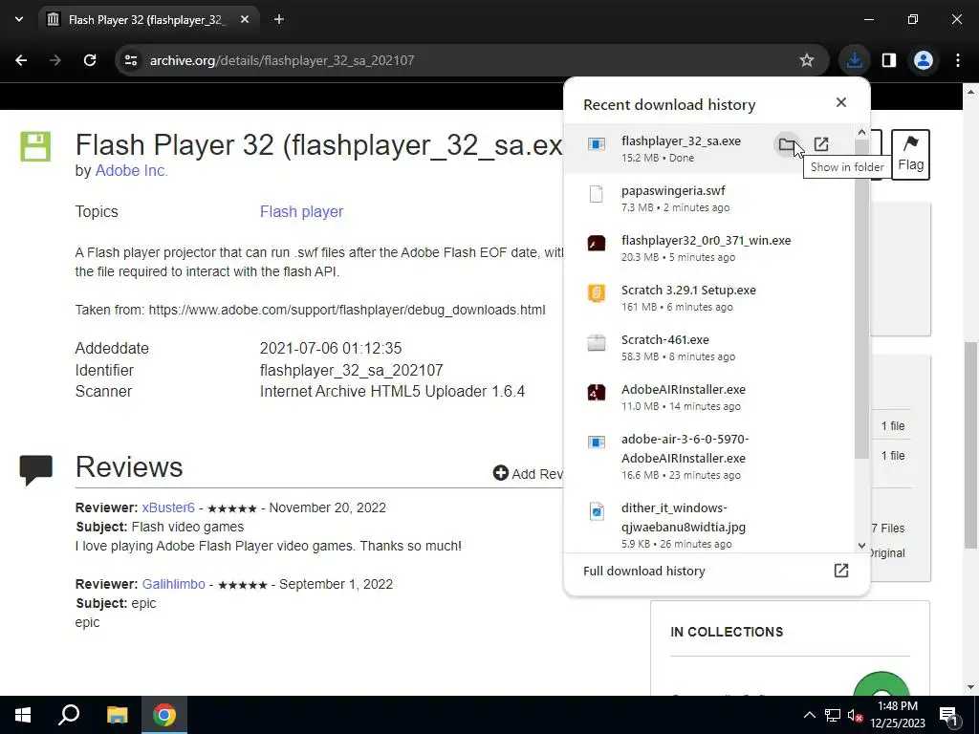Open Chrome profile avatar menu
Image resolution: width=979 pixels, height=734 pixels.
point(924,60)
